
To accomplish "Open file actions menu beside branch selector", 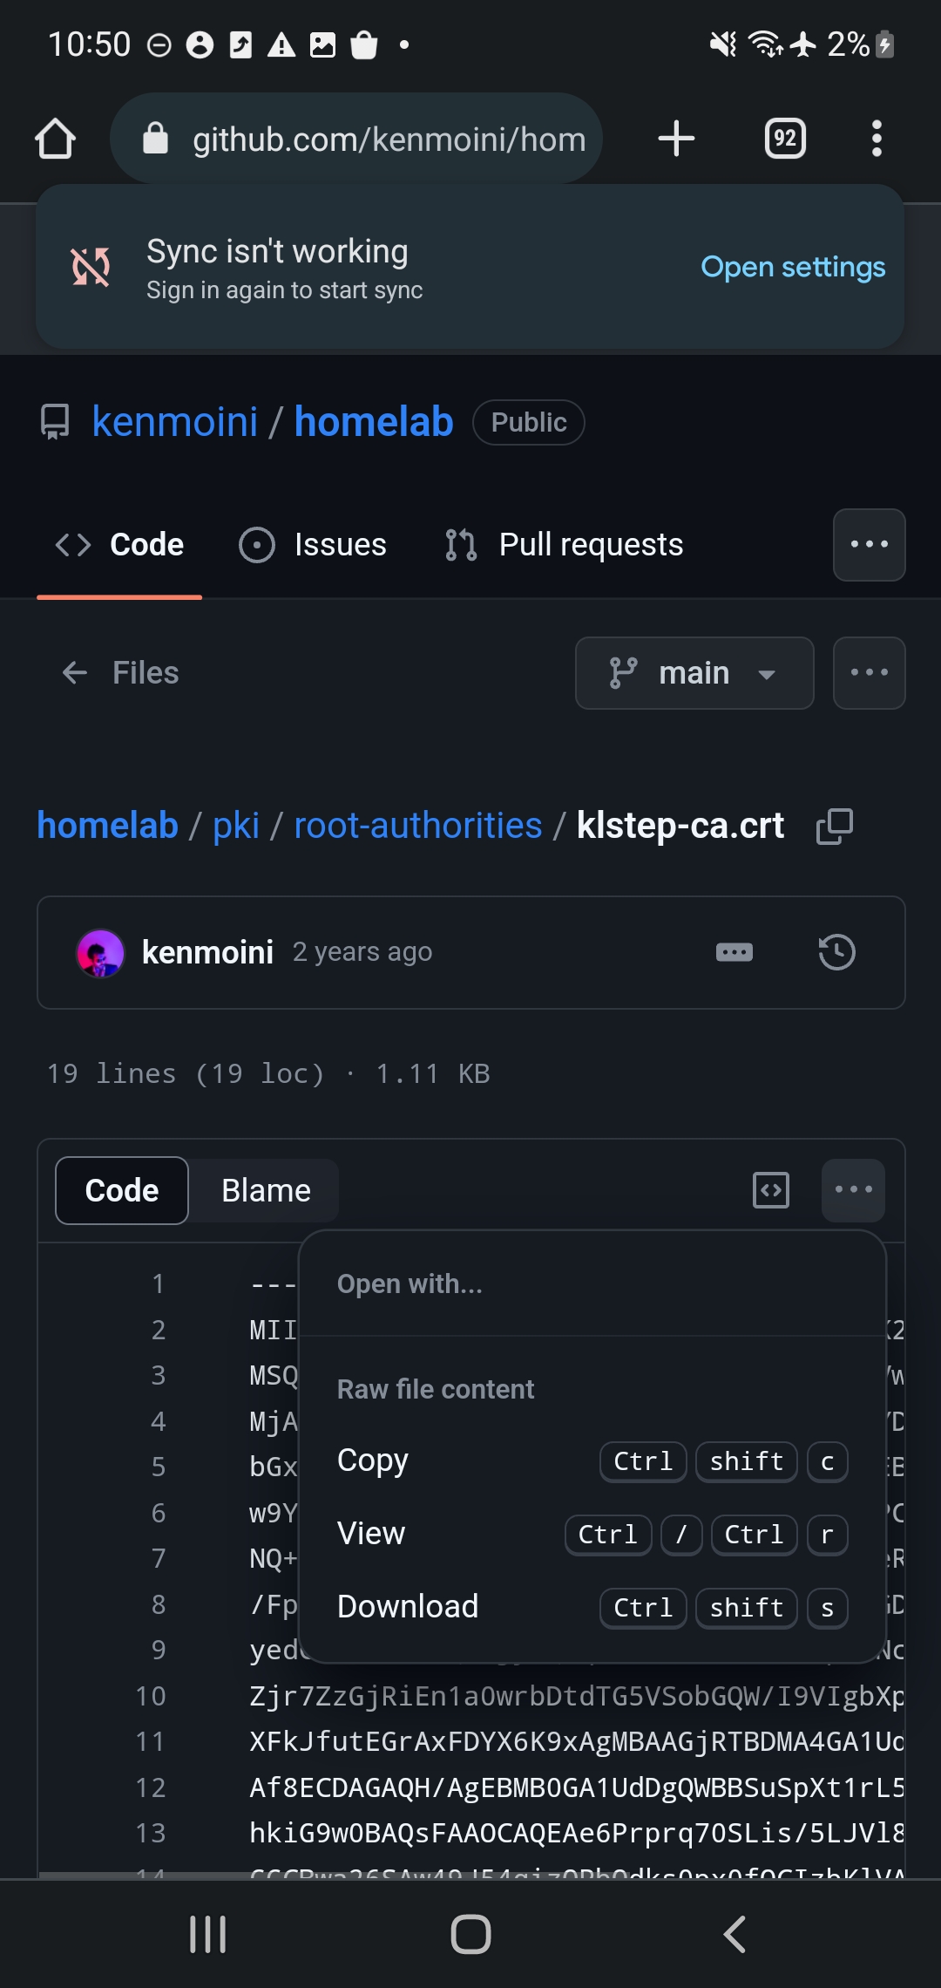I will click(x=869, y=673).
